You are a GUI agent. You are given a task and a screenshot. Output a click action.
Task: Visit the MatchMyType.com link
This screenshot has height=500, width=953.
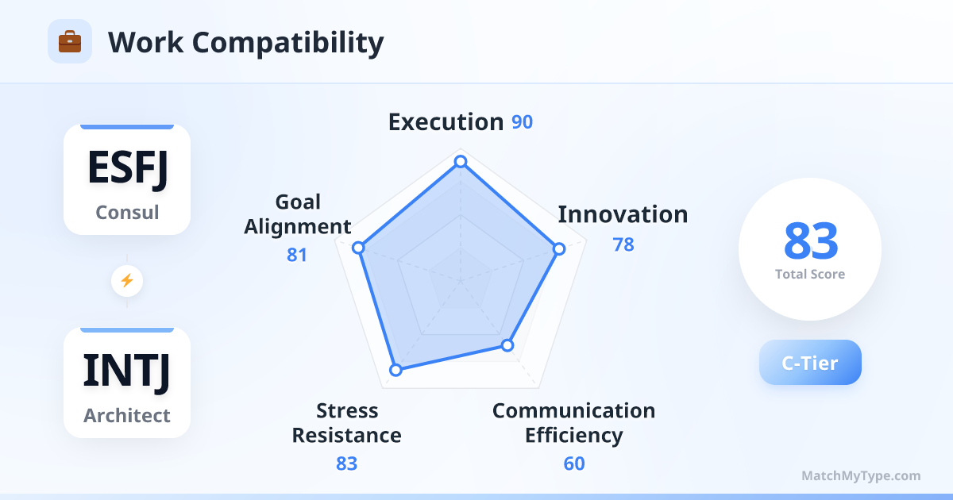[861, 476]
